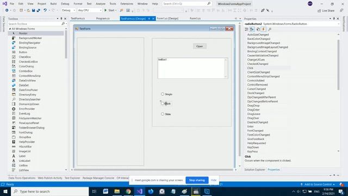Click the listBox1 control on the form
The height and width of the screenshot is (196, 348).
[x=192, y=68]
